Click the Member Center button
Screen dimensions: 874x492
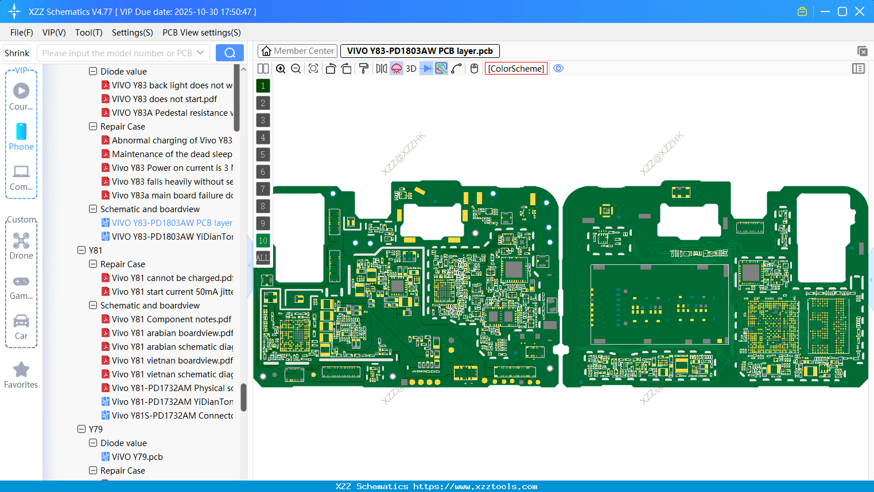pyautogui.click(x=297, y=50)
